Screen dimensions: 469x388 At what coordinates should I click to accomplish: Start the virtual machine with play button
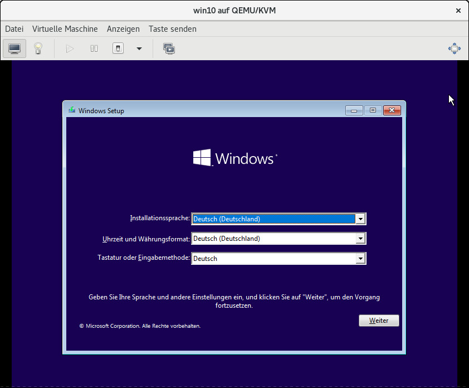click(70, 48)
